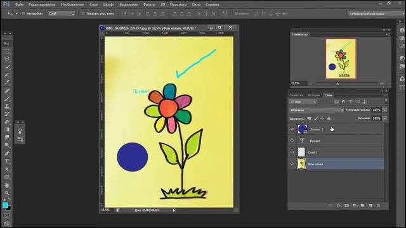Select the Eyedropper tool

7,83
